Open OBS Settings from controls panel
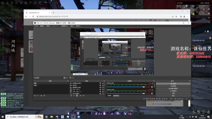Screen dimensions: 212x119 [x=173, y=93]
